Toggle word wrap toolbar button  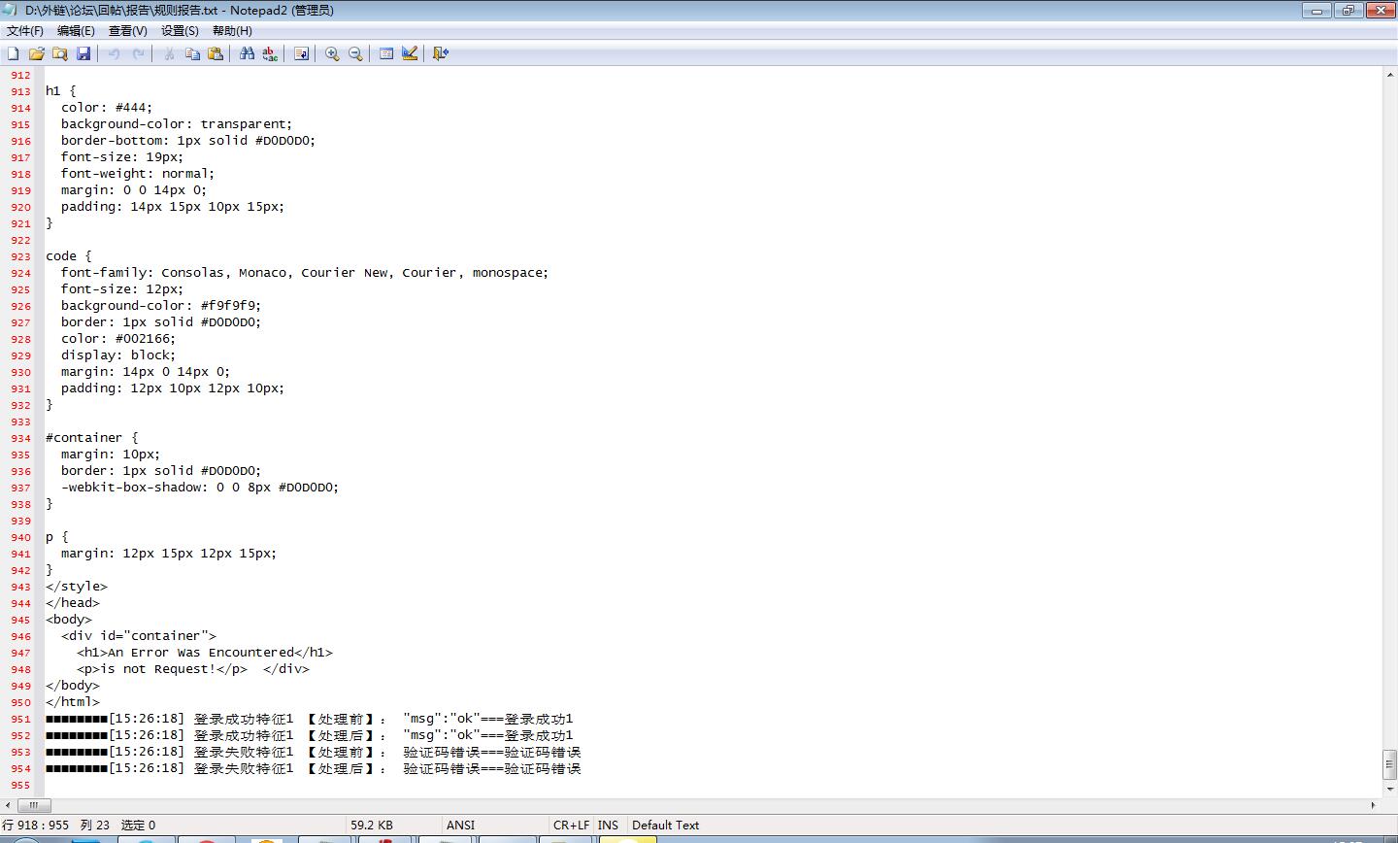(x=301, y=53)
